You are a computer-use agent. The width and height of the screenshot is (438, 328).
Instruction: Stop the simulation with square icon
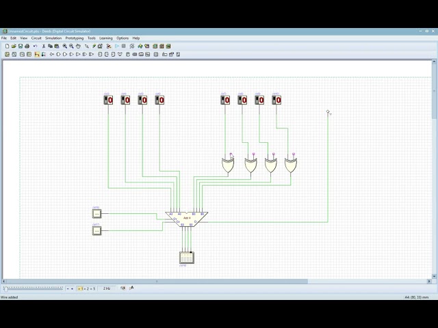tap(124, 46)
